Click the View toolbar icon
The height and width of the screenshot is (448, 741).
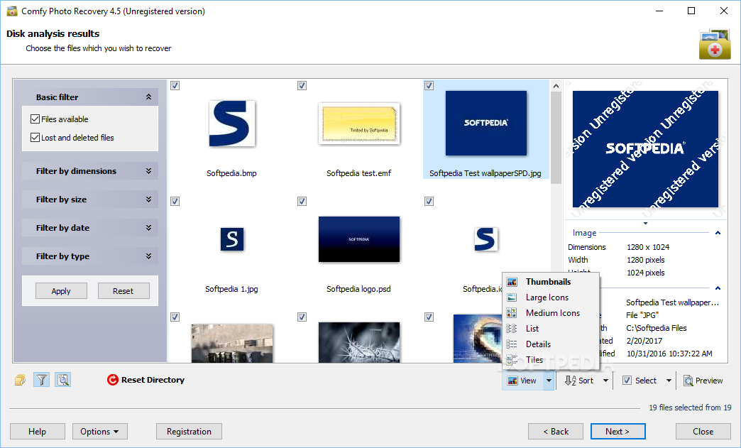click(x=512, y=381)
